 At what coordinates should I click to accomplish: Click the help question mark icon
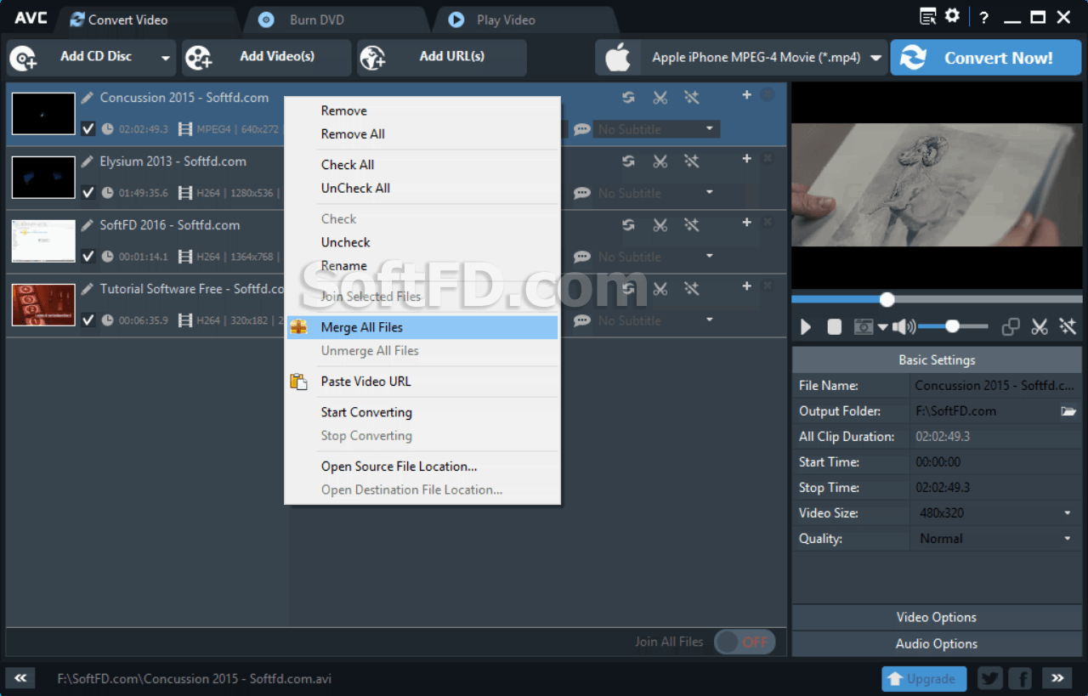click(984, 17)
